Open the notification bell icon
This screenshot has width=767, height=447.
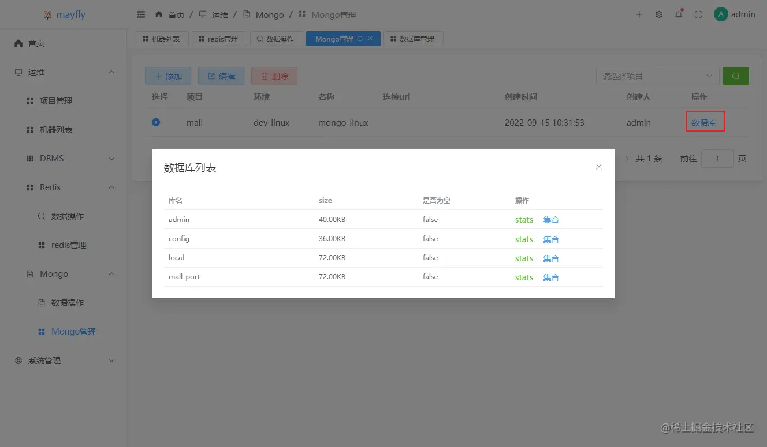pyautogui.click(x=679, y=14)
